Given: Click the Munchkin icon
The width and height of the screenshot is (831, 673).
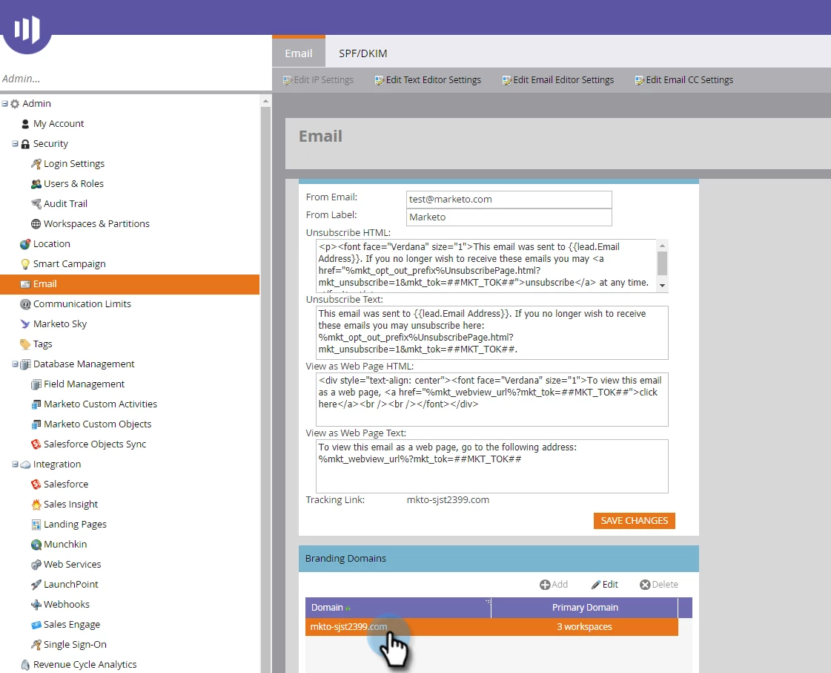Looking at the screenshot, I should coord(36,545).
